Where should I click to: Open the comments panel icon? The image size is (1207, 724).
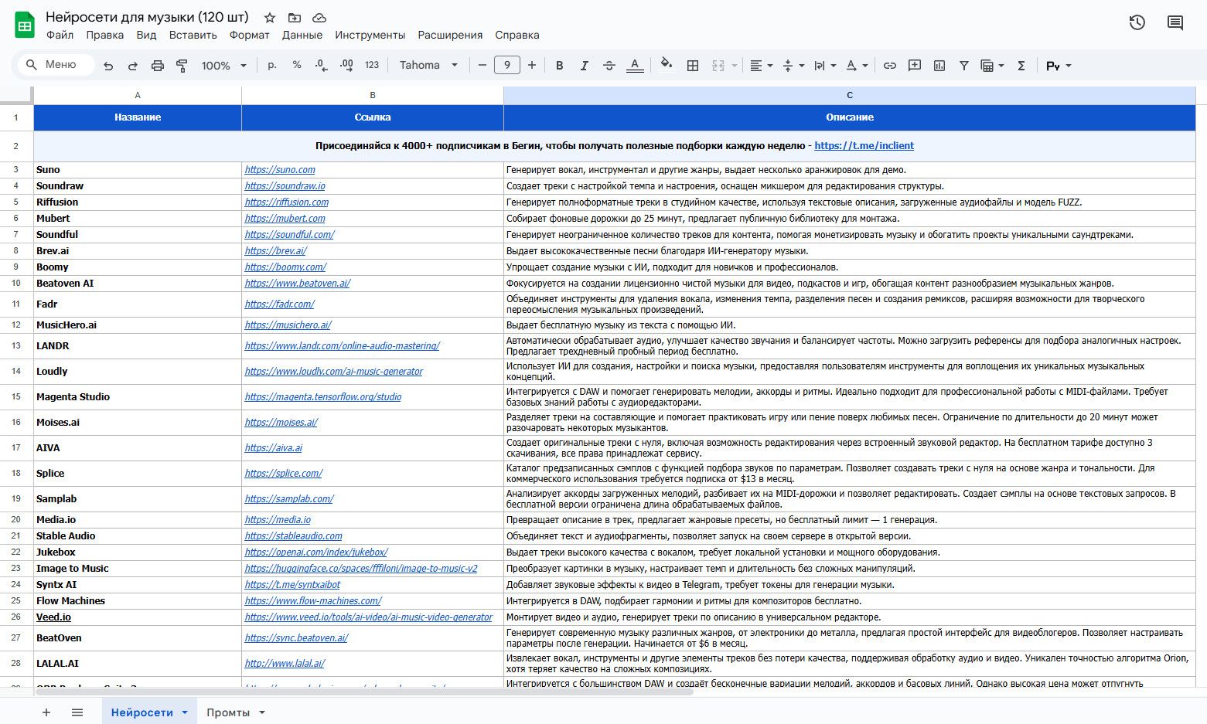[1175, 22]
